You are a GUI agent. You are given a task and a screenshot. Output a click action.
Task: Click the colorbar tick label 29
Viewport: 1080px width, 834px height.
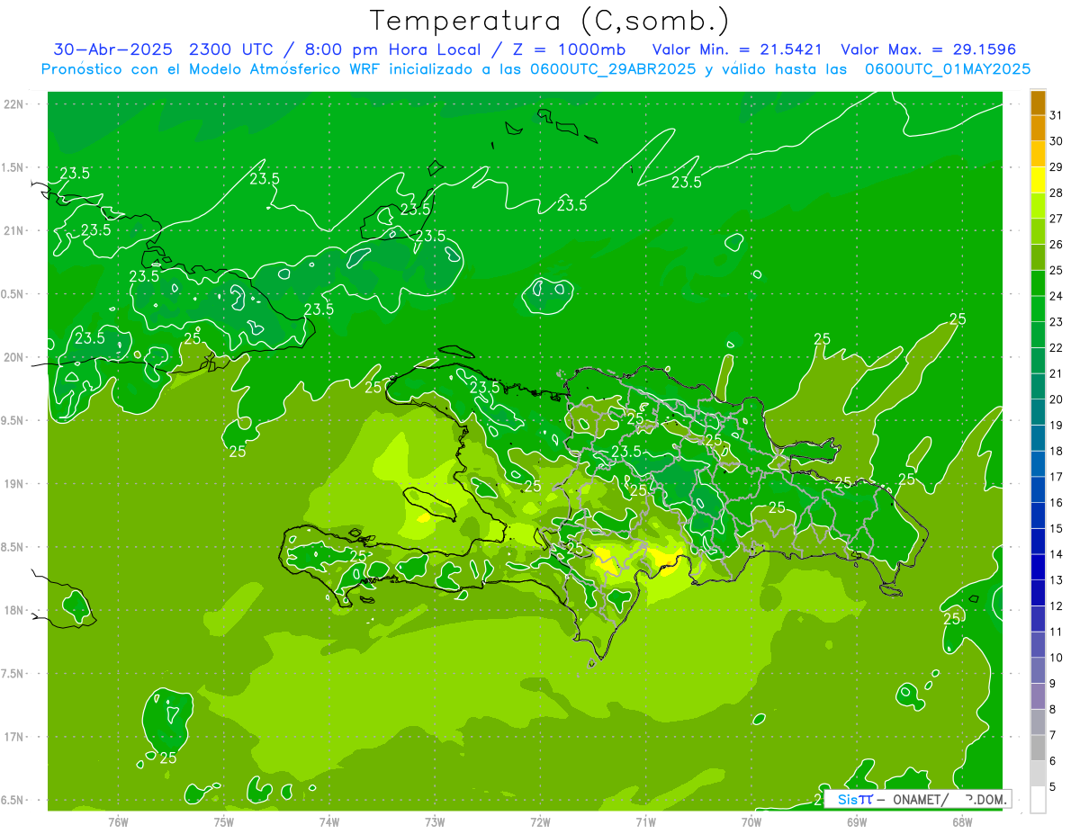[x=1057, y=167]
